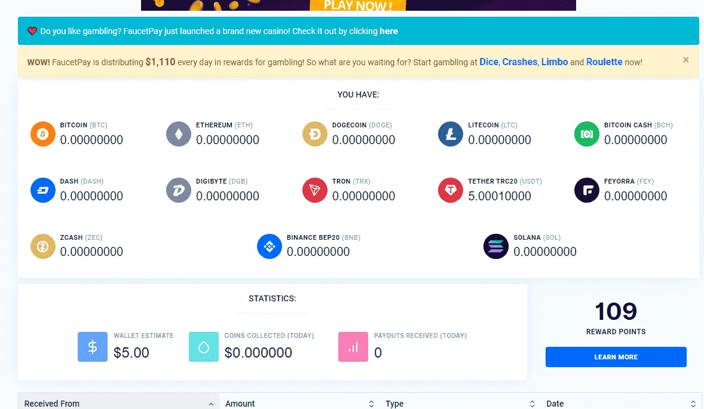Click the PAYOUTS RECEIVED (TODAY) label
Viewport: 704px width, 409px height.
pyautogui.click(x=420, y=335)
